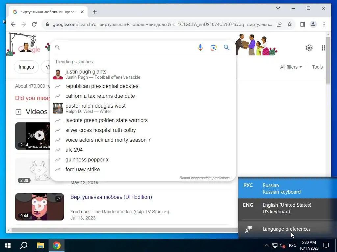Image resolution: width=337 pixels, height=252 pixels.
Task: Click the blue search magnifier button
Action: click(226, 47)
